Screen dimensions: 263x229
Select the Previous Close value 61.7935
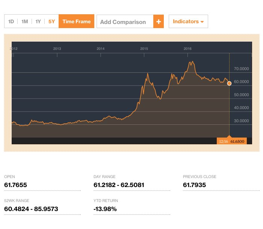click(194, 185)
